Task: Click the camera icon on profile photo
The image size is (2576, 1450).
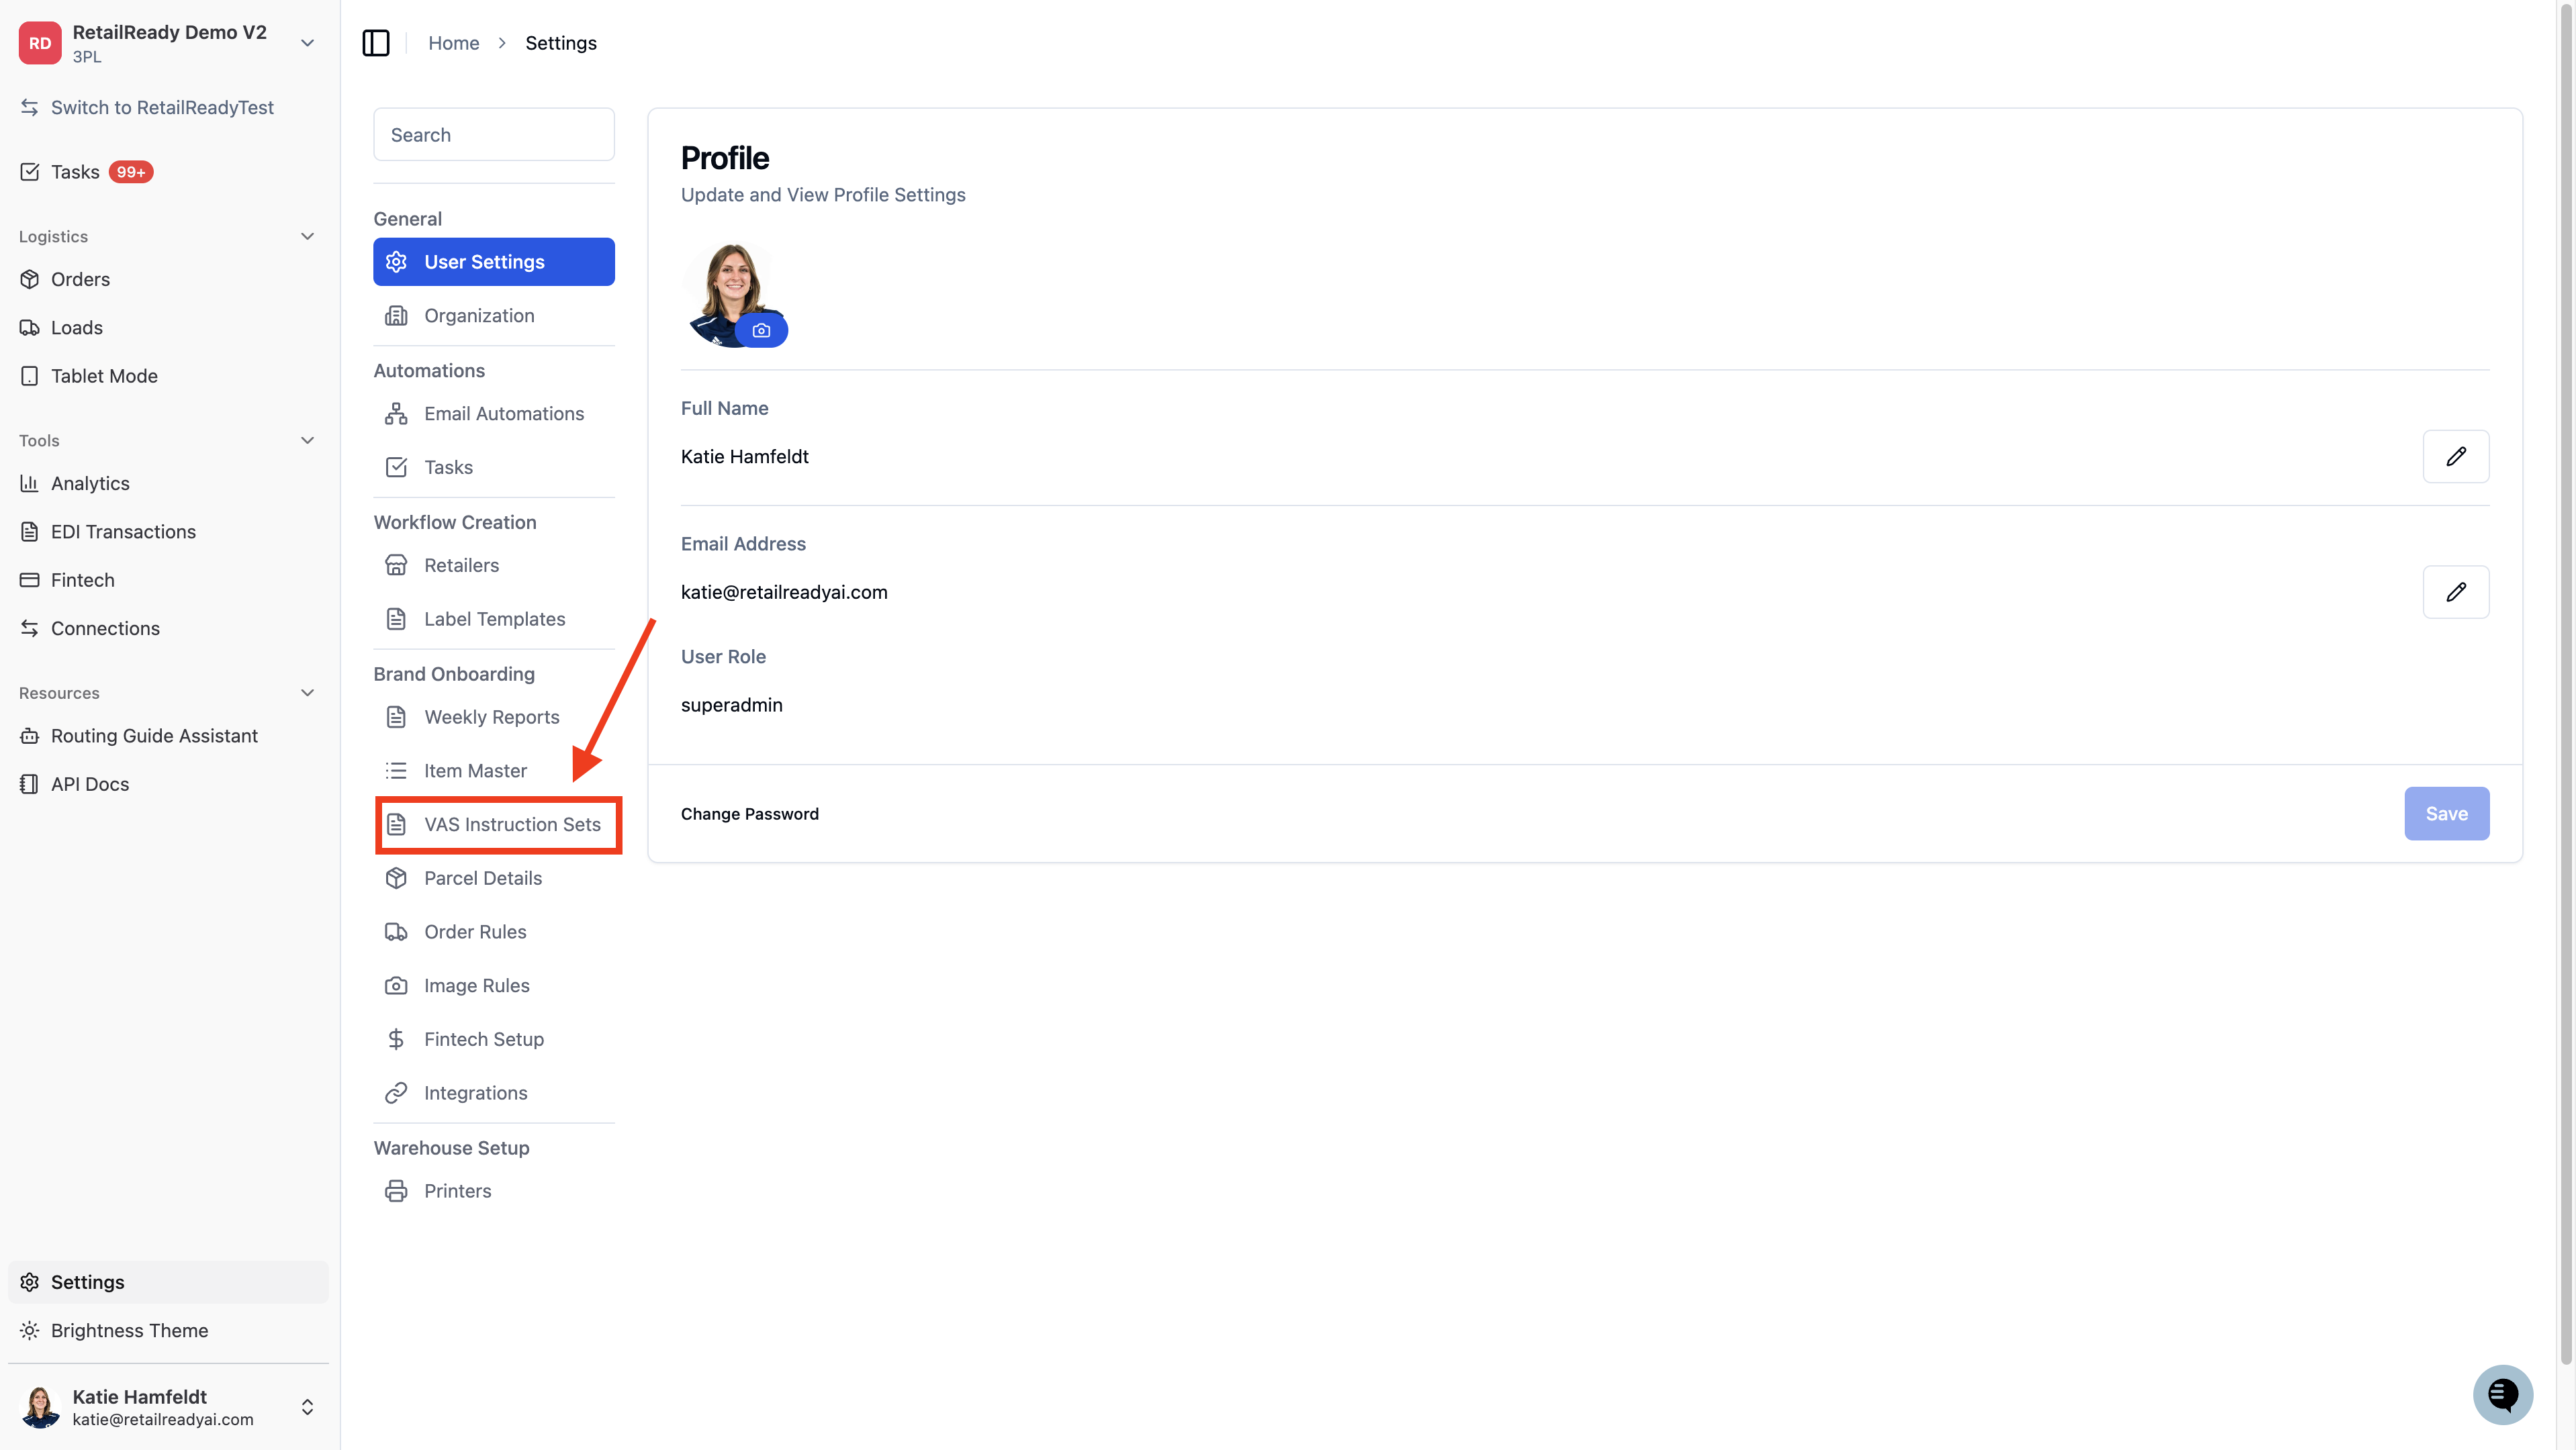Action: click(761, 331)
